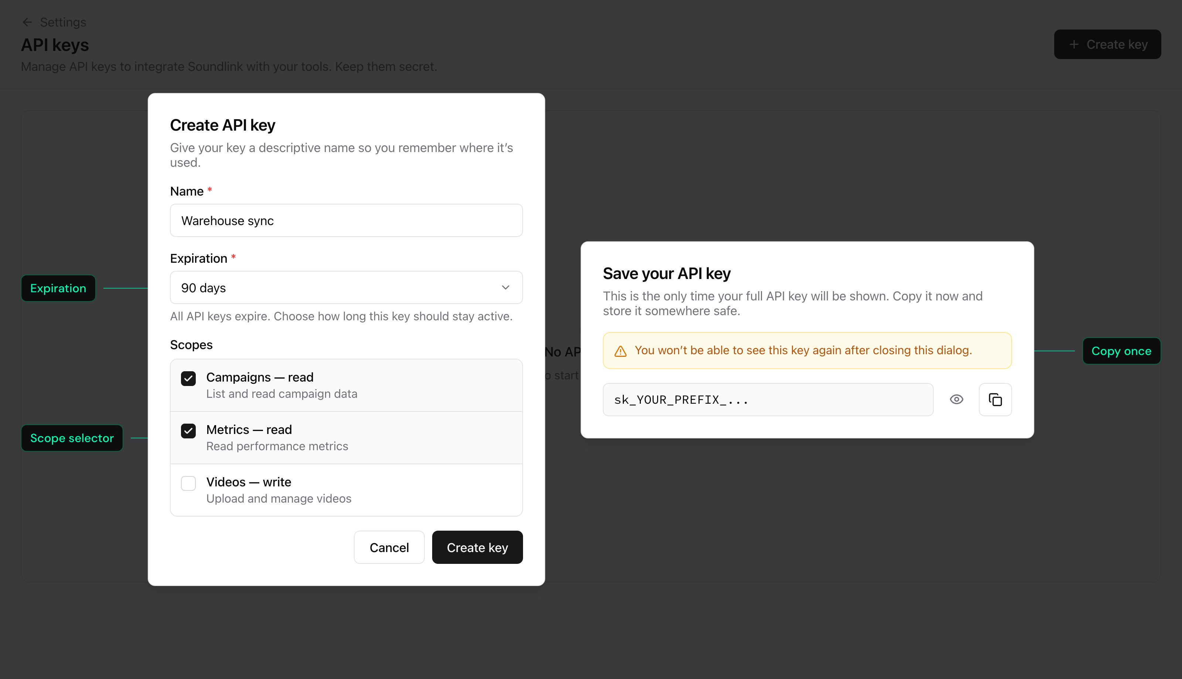1182x679 pixels.
Task: Uncheck the Metrics — read scope
Action: click(x=188, y=430)
